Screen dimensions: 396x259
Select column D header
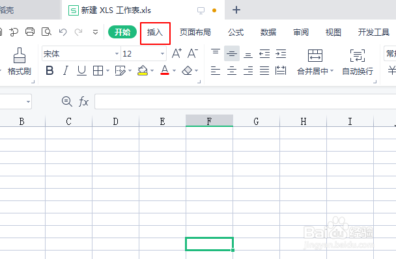pyautogui.click(x=116, y=122)
